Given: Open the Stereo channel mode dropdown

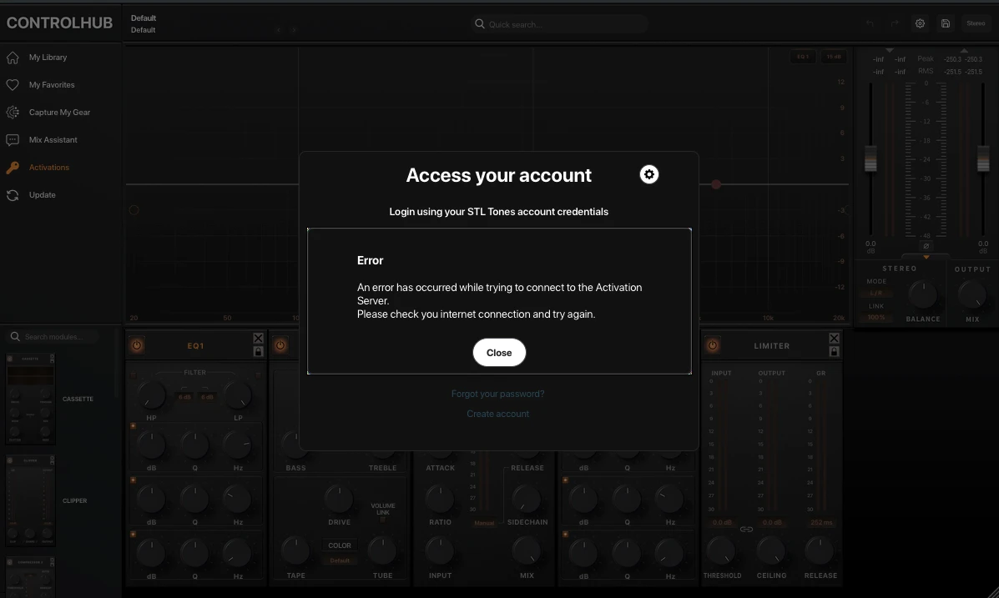Looking at the screenshot, I should click(976, 23).
